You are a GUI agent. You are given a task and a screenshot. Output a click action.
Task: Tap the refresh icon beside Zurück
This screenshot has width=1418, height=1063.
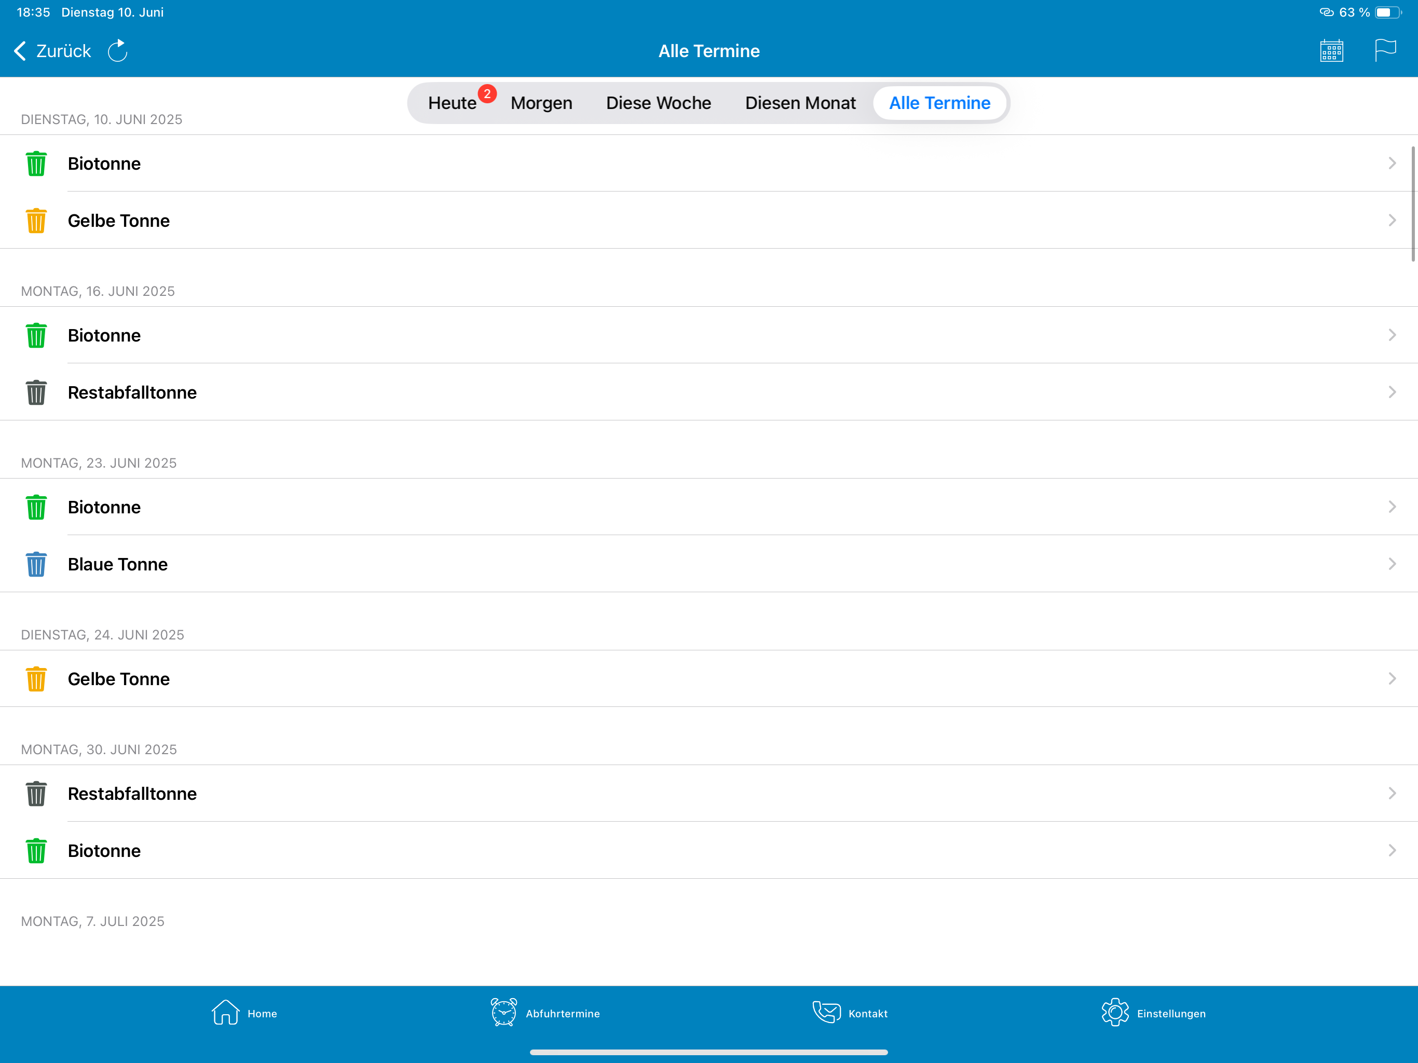pyautogui.click(x=117, y=51)
